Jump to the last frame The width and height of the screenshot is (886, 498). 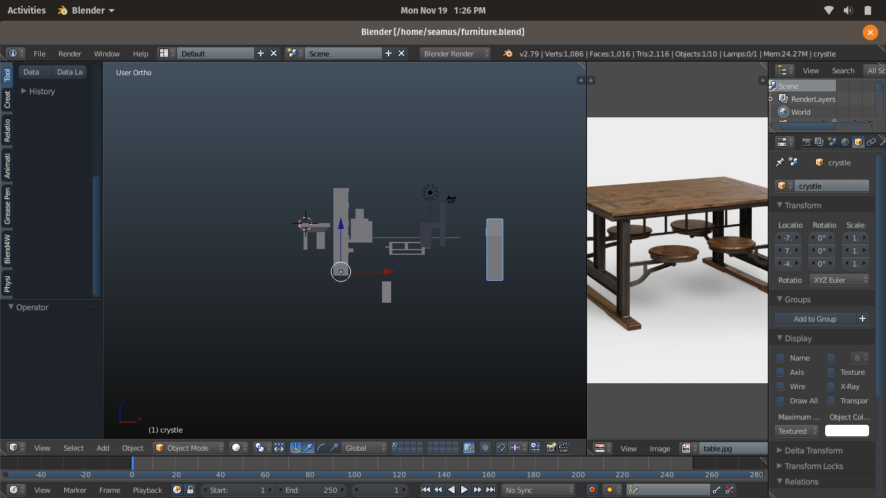pyautogui.click(x=491, y=490)
